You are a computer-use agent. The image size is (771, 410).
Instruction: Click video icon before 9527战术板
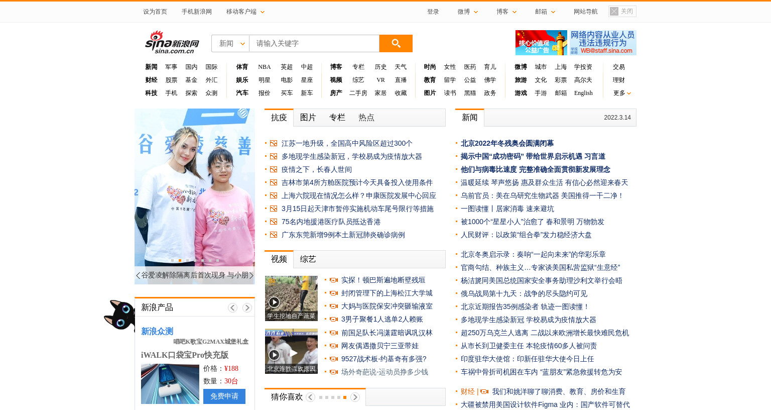[x=334, y=359]
